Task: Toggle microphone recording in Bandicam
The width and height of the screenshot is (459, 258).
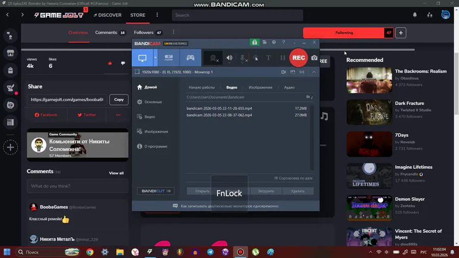Action: coord(243,58)
